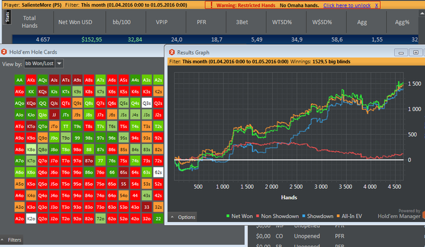
Task: Select the 32o hole card cell
Action: pyautogui.click(x=147, y=218)
